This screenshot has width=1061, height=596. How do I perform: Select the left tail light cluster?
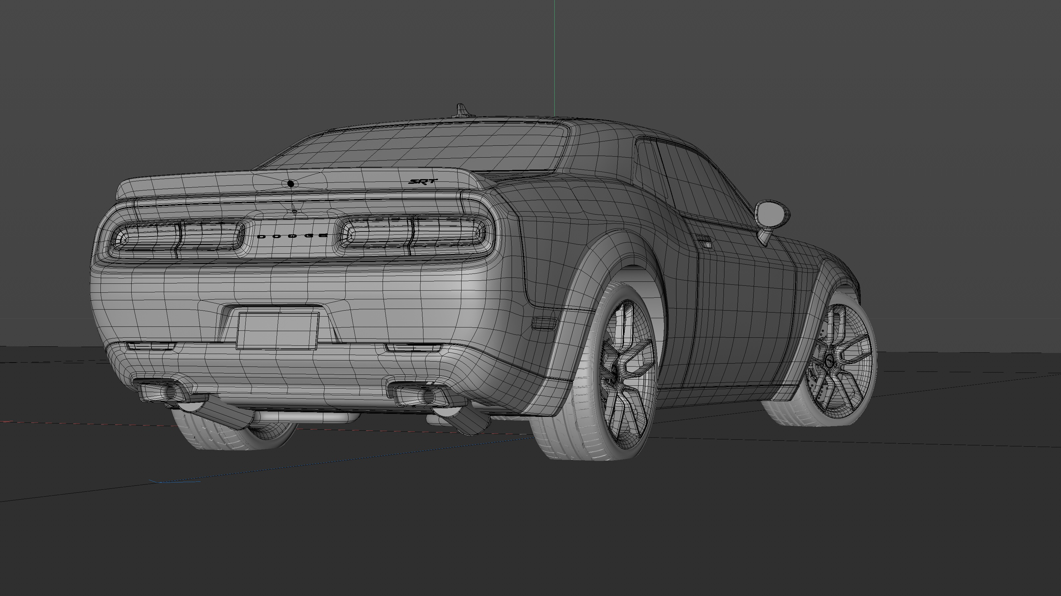click(x=177, y=236)
